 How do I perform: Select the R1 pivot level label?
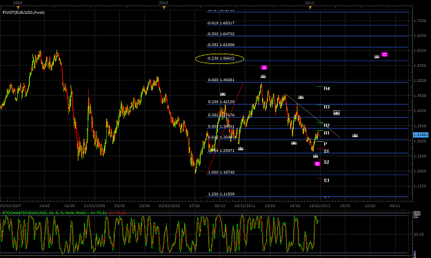pyautogui.click(x=327, y=133)
